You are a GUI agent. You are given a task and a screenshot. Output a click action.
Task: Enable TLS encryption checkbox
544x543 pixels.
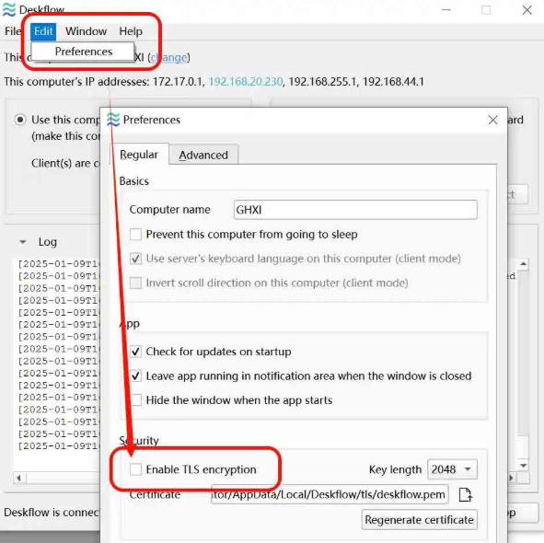click(x=135, y=469)
